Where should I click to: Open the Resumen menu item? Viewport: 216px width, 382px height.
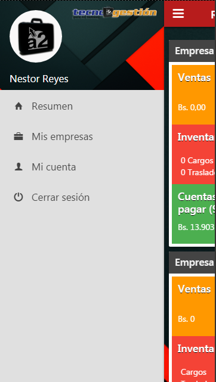point(82,107)
